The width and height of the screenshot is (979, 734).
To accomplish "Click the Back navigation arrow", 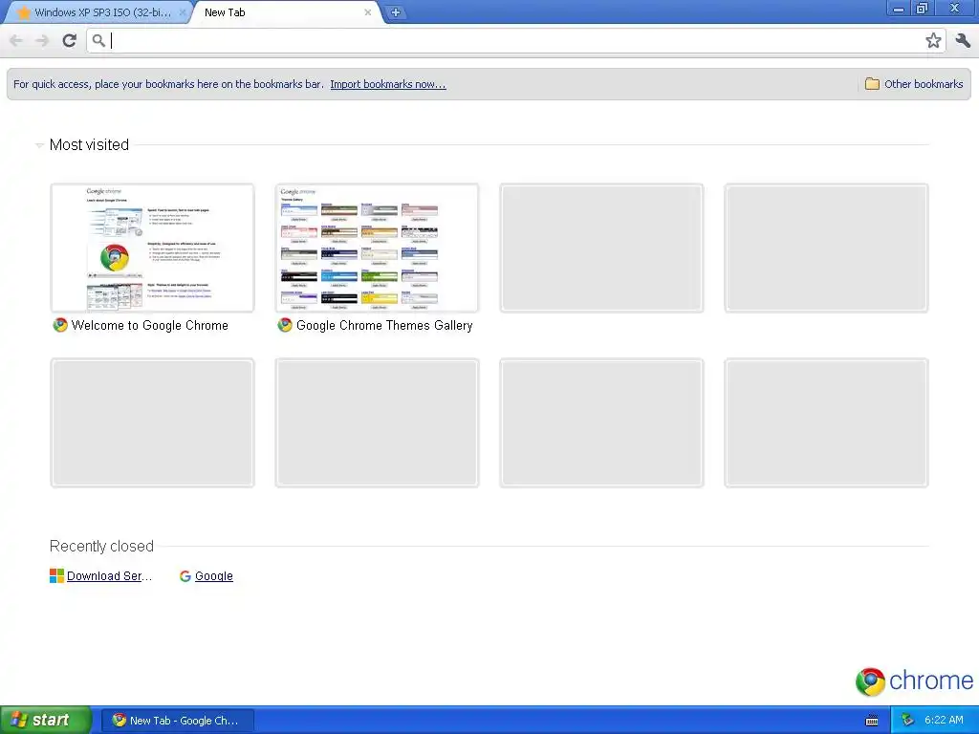I will [16, 40].
